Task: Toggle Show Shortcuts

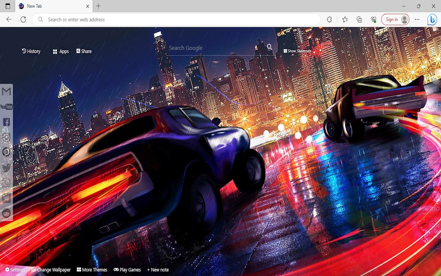Action: coord(297,51)
